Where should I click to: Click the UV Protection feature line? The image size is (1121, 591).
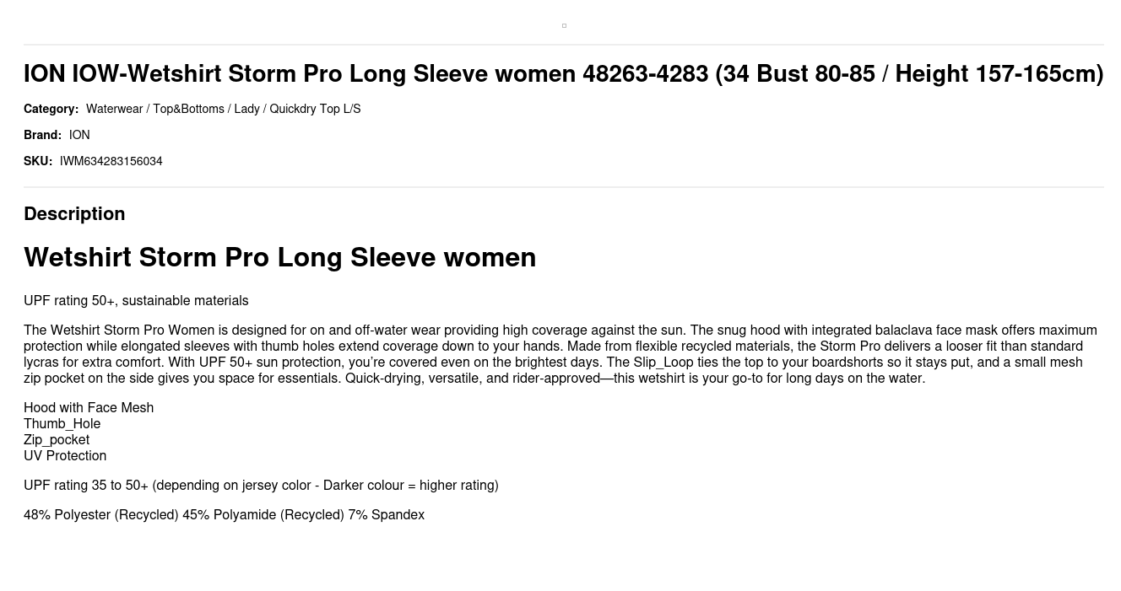point(65,456)
